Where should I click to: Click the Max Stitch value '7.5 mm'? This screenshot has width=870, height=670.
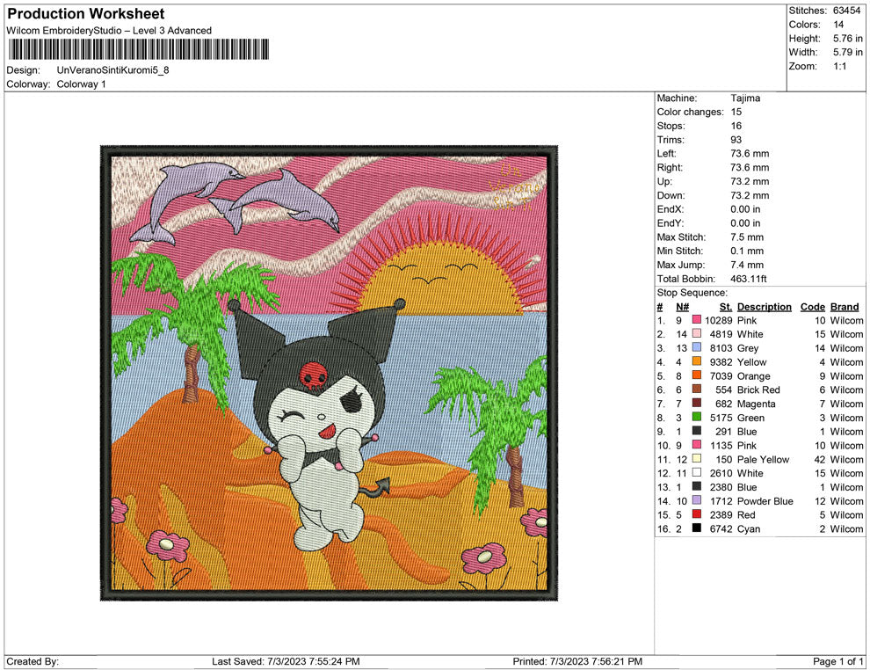click(747, 237)
